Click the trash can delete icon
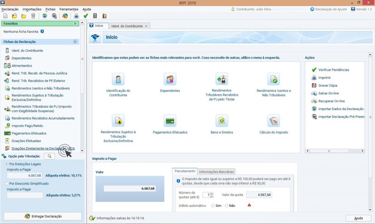This screenshot has width=375, height=224. point(33,16)
